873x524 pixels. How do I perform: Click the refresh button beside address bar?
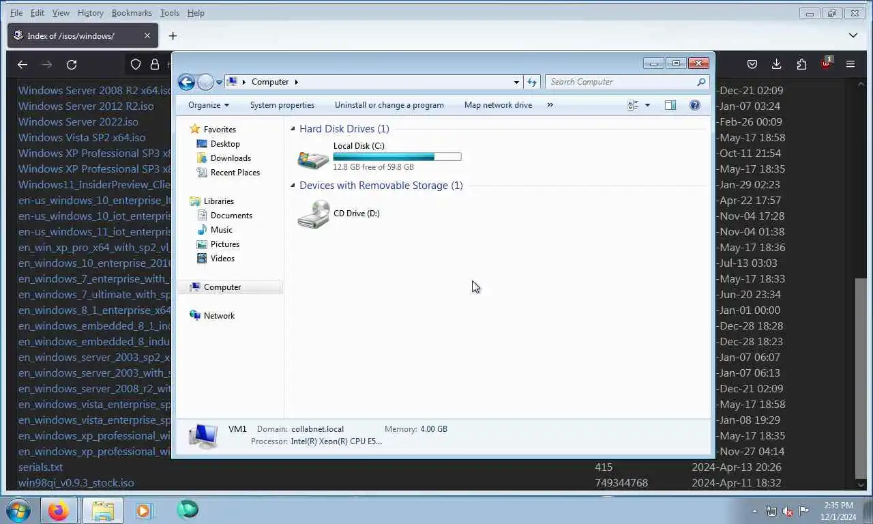tap(532, 82)
